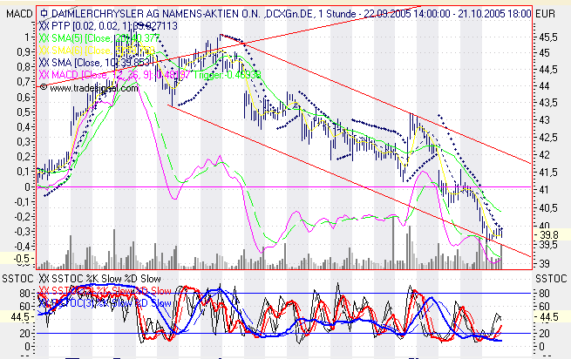The width and height of the screenshot is (571, 359).
Task: Click the green XX marker beside SMA(5) legend
Action: [44, 38]
